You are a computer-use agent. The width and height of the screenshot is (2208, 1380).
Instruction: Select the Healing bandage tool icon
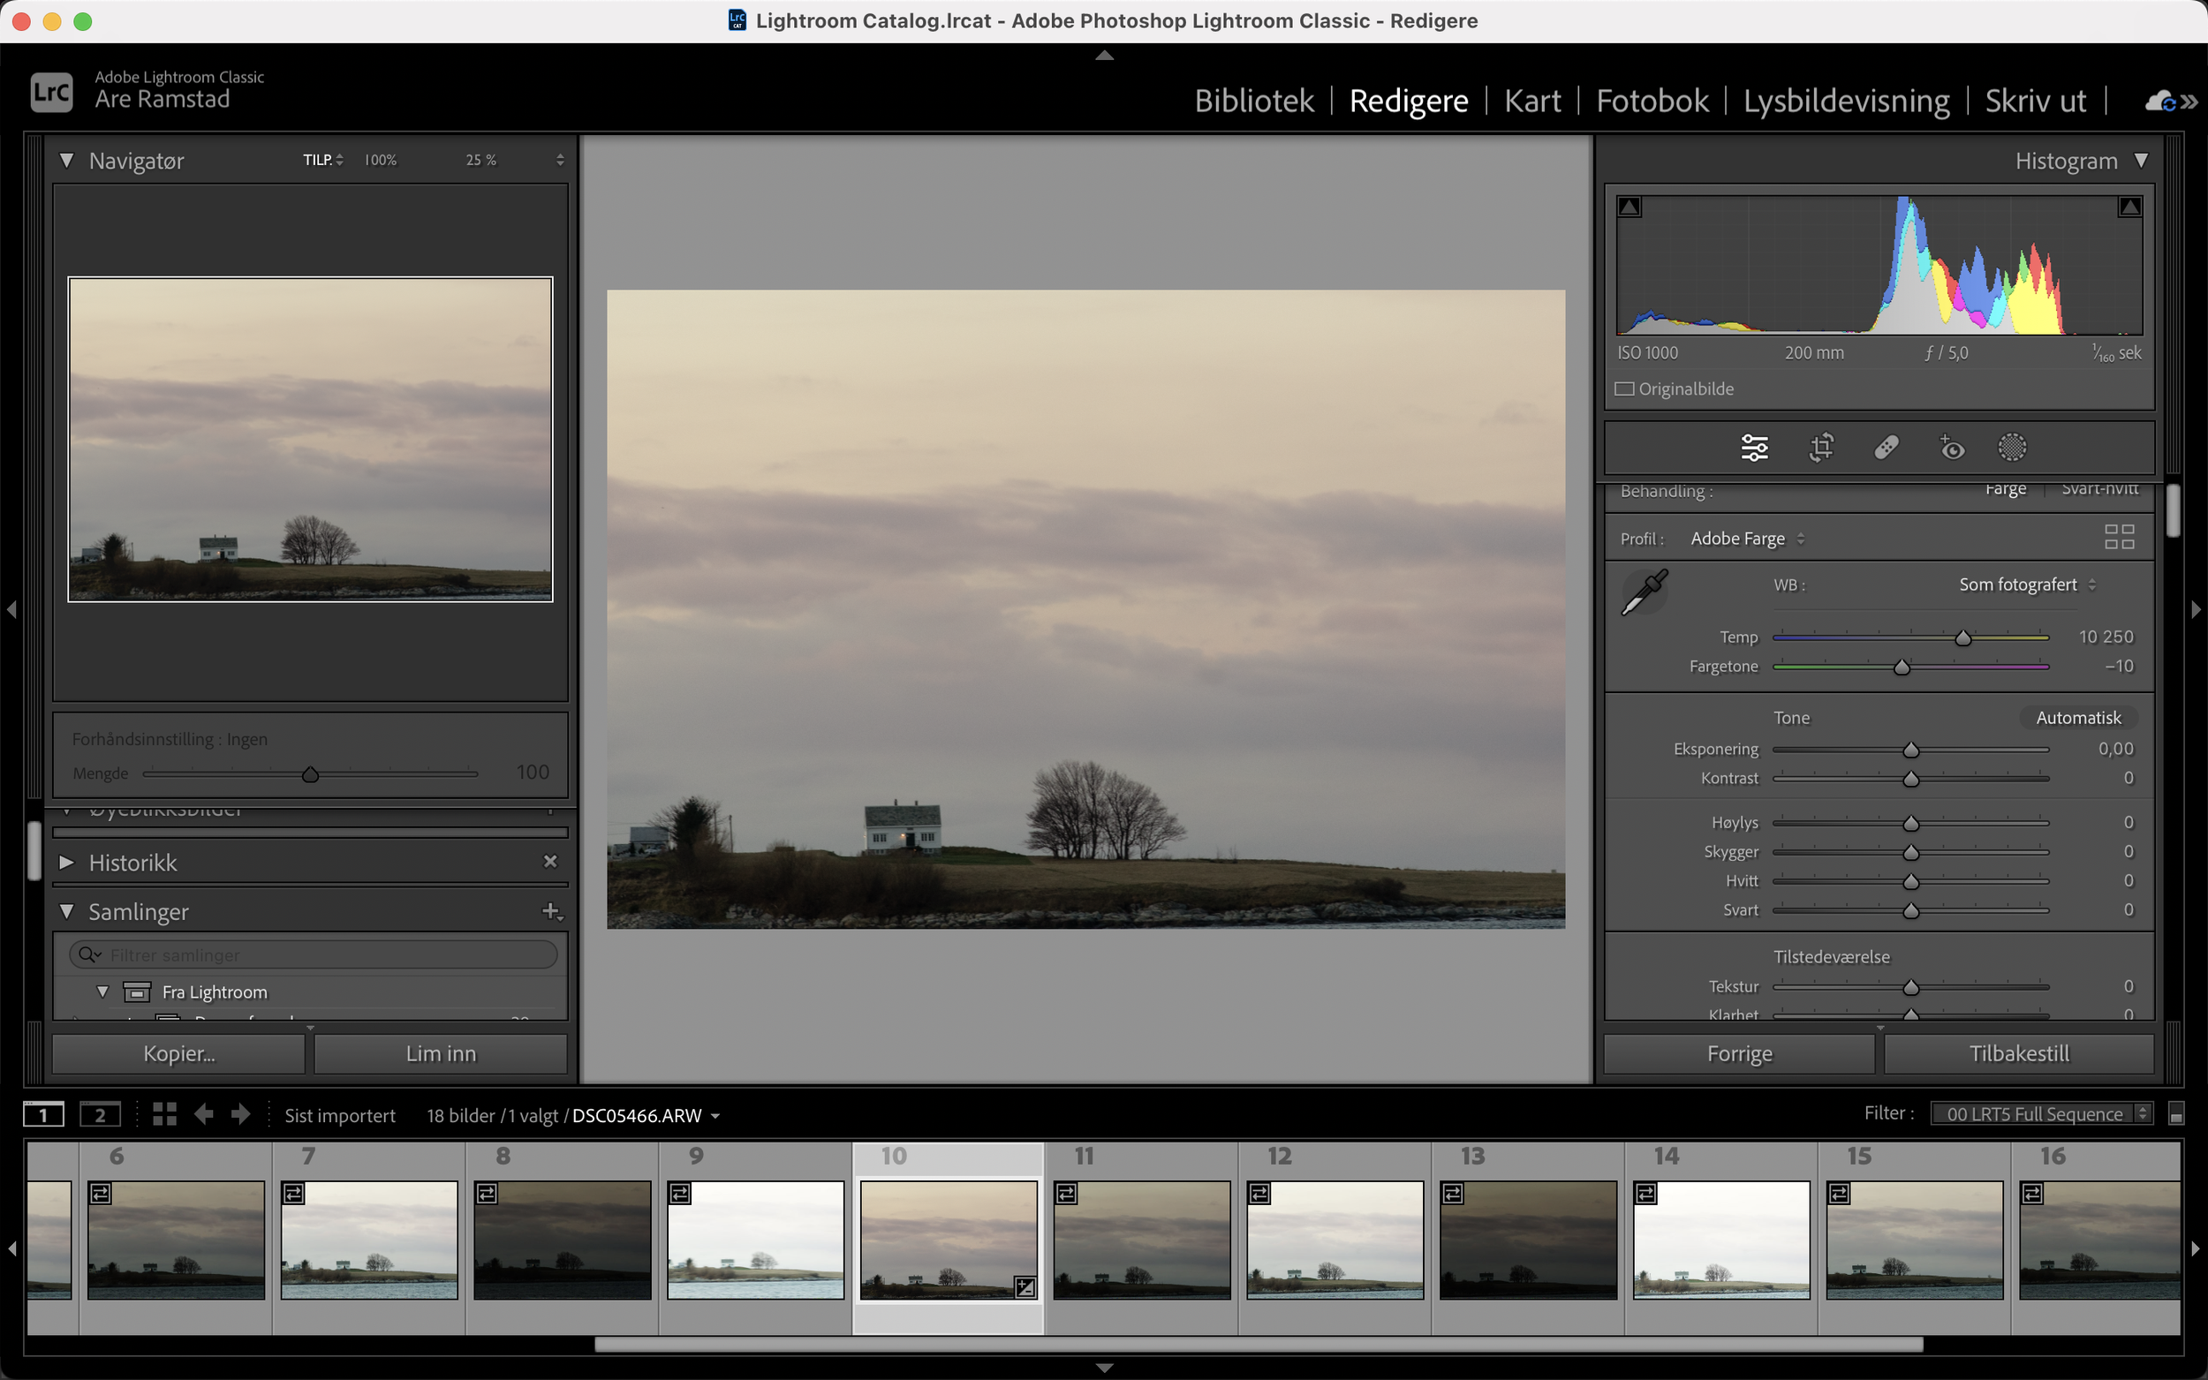(1886, 448)
